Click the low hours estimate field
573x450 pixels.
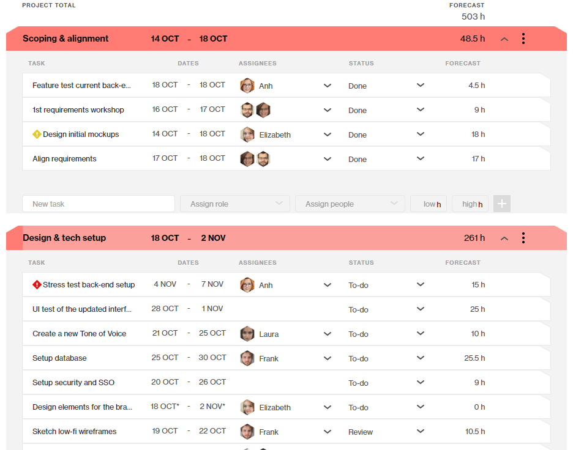[x=429, y=204]
